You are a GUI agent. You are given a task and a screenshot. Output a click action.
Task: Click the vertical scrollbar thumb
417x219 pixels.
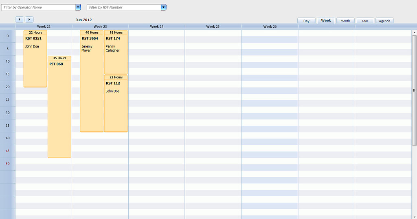pos(414,90)
